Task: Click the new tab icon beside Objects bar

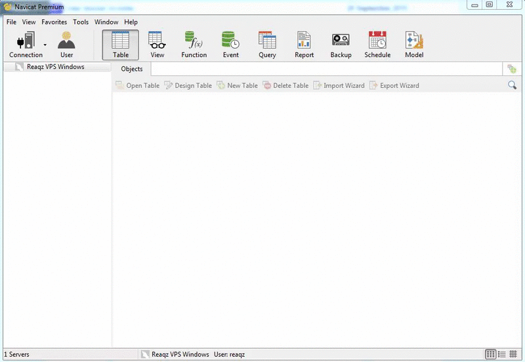Action: [512, 69]
